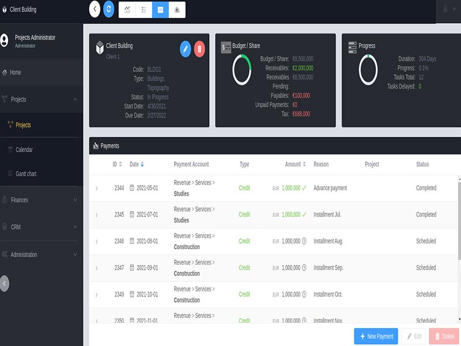
Task: Open the team members view icon
Action: (176, 9)
